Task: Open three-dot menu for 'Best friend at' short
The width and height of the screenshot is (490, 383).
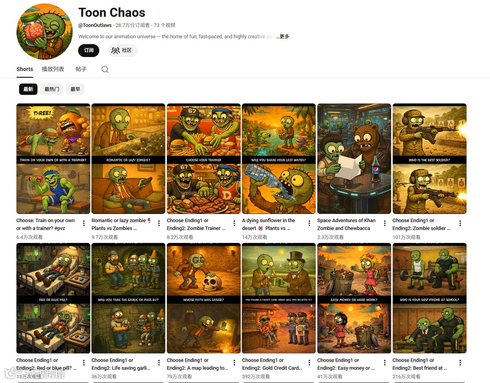Action: click(460, 363)
